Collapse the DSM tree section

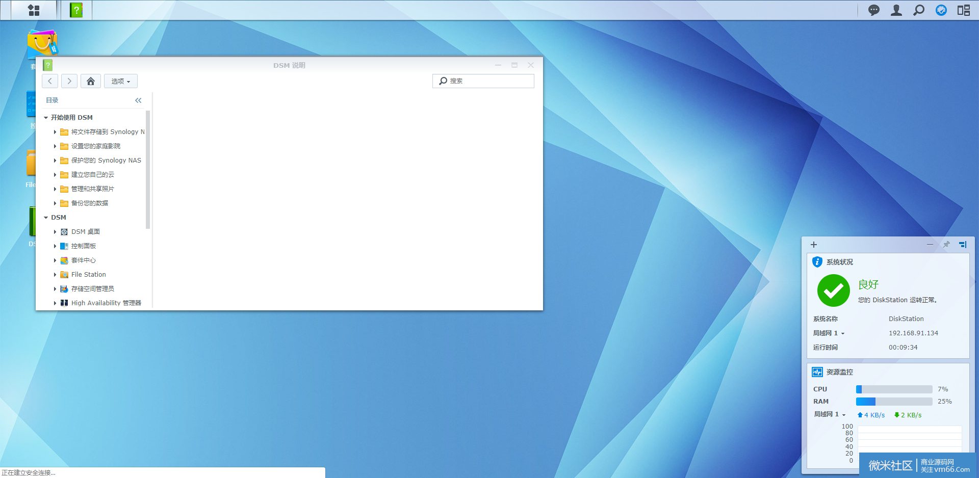click(x=46, y=218)
